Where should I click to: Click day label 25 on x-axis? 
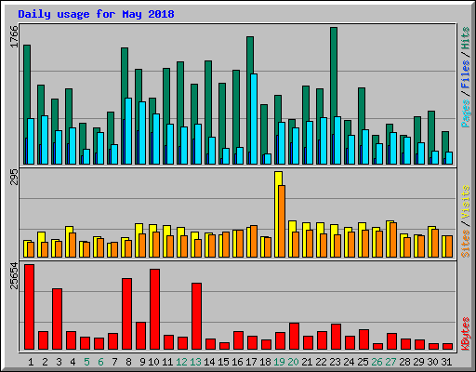pyautogui.click(x=363, y=362)
